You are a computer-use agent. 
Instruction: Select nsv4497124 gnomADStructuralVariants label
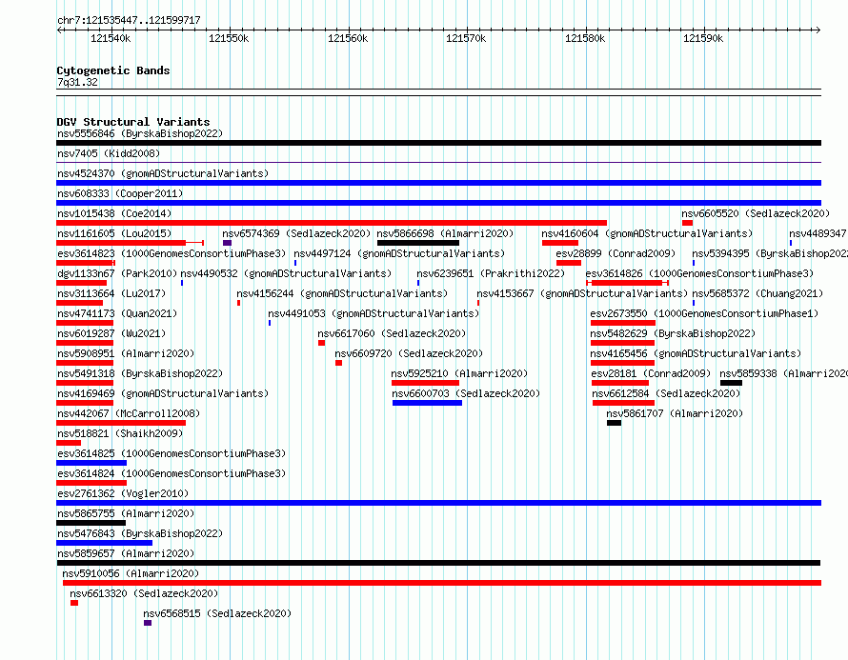[x=399, y=253]
